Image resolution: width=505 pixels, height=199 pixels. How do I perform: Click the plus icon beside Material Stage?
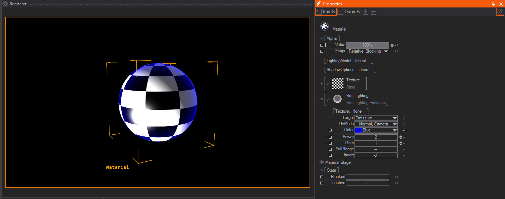[x=322, y=162]
